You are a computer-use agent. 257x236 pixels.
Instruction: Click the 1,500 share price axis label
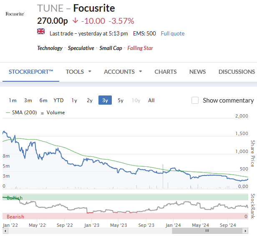[x=242, y=133]
